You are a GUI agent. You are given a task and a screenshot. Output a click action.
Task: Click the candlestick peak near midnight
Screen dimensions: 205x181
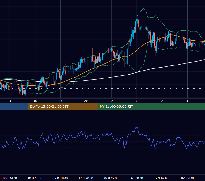[137, 20]
